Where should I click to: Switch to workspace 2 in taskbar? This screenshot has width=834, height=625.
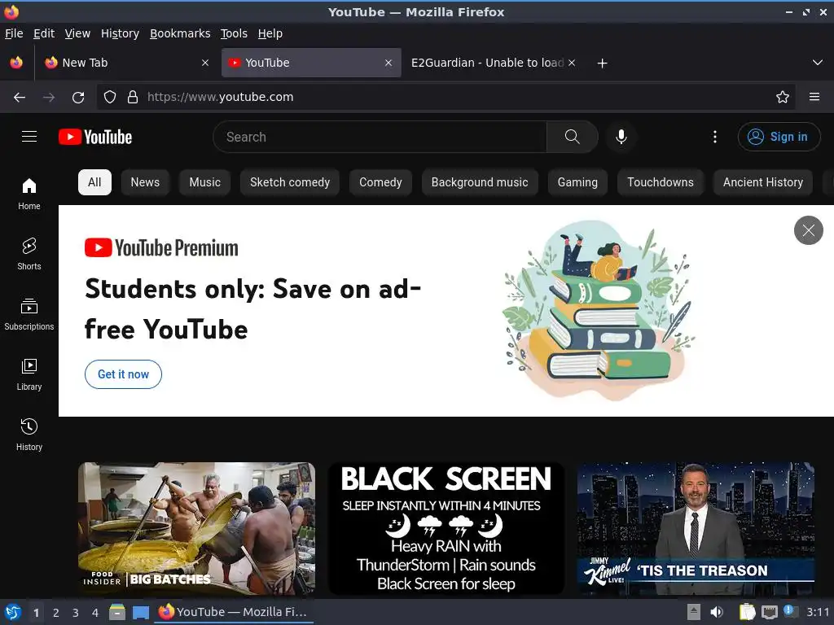pos(56,613)
